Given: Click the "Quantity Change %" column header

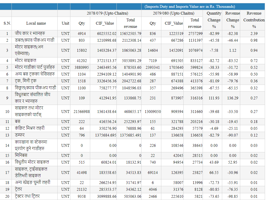Looking at the screenshot, I should pos(214,20).
